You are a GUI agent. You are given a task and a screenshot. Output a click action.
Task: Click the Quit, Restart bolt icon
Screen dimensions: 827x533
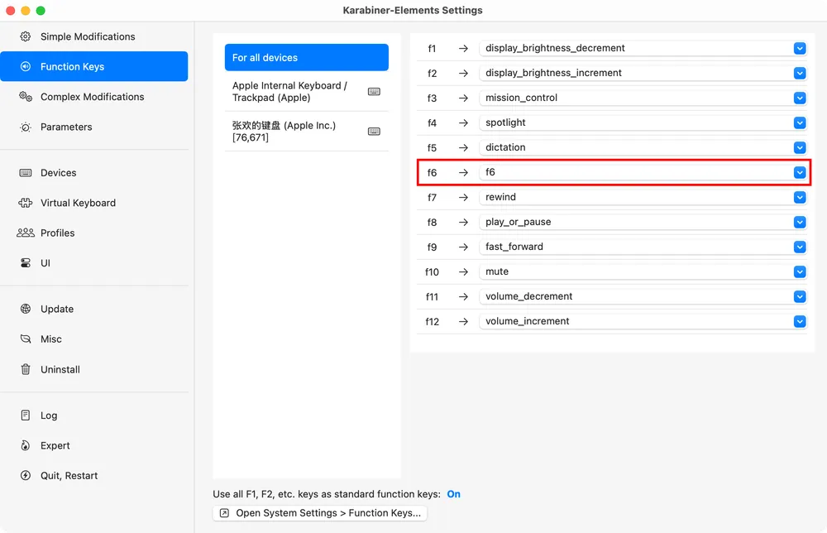tap(26, 476)
